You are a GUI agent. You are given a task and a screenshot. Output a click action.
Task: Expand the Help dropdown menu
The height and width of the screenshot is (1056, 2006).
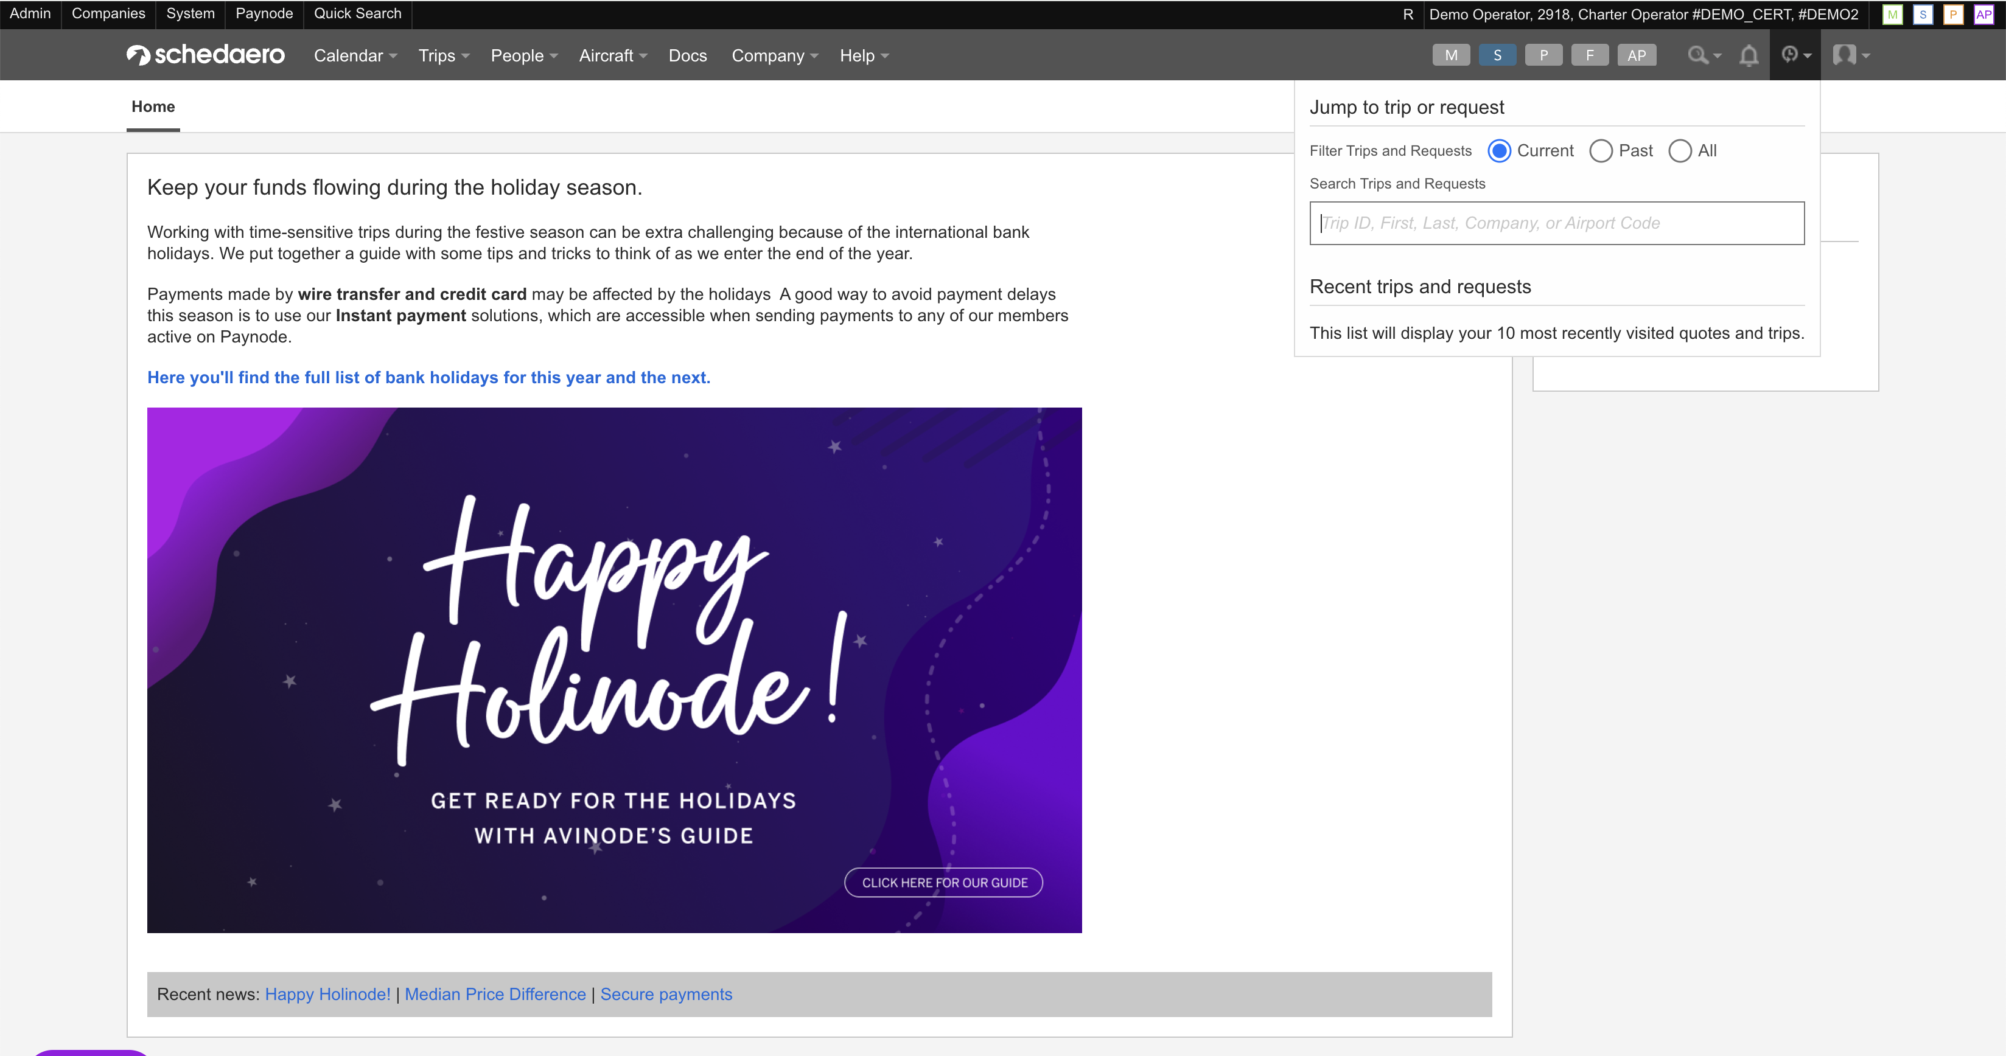tap(864, 55)
